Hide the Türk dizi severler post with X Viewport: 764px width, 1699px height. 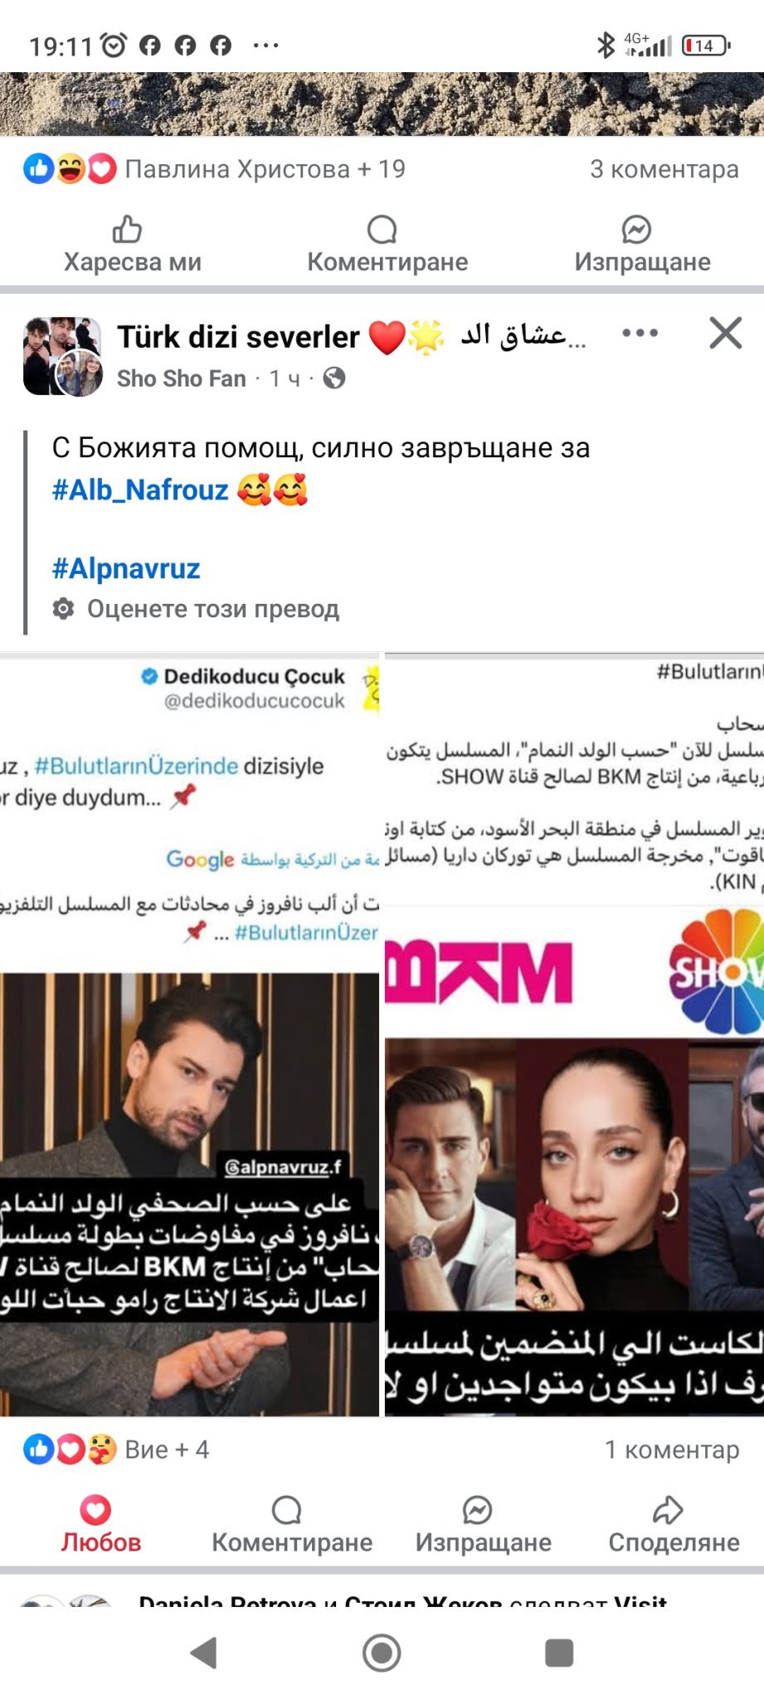point(726,333)
